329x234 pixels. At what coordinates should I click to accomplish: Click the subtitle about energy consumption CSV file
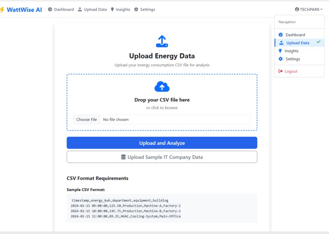click(x=162, y=65)
